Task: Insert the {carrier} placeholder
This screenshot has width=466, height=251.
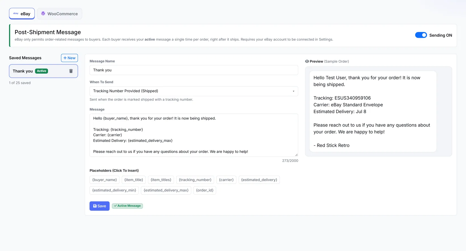Action: pos(226,180)
